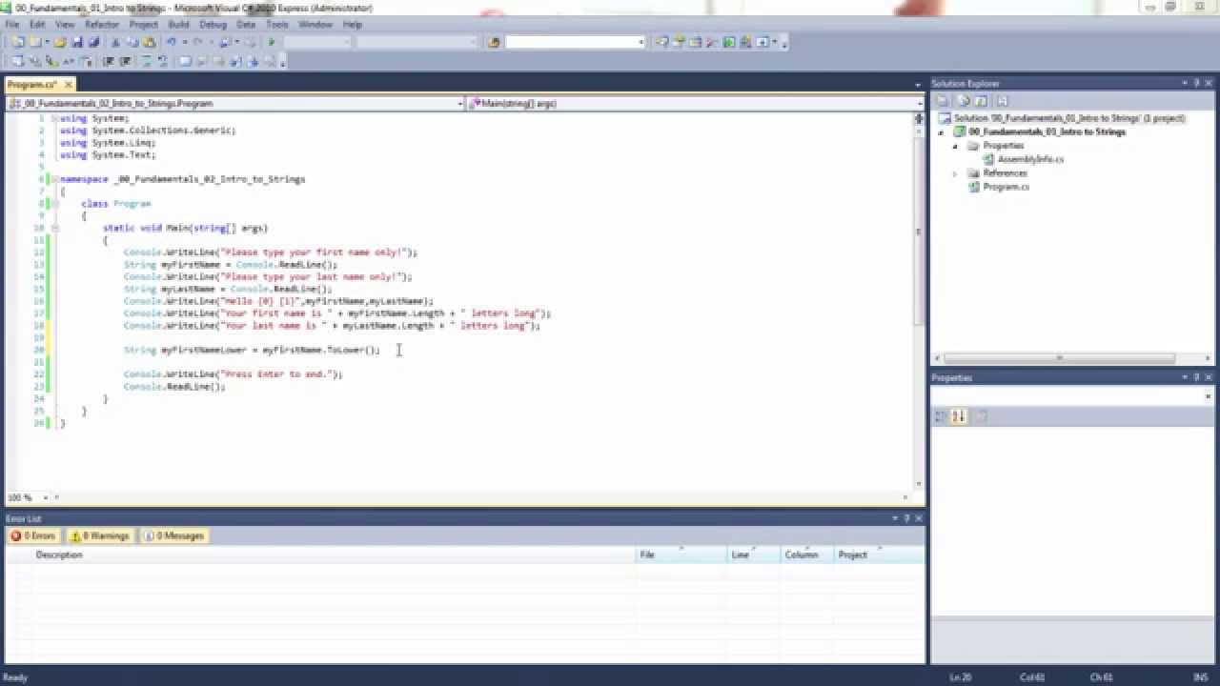The image size is (1220, 686).
Task: Save the current file with Save icon
Action: 77,42
